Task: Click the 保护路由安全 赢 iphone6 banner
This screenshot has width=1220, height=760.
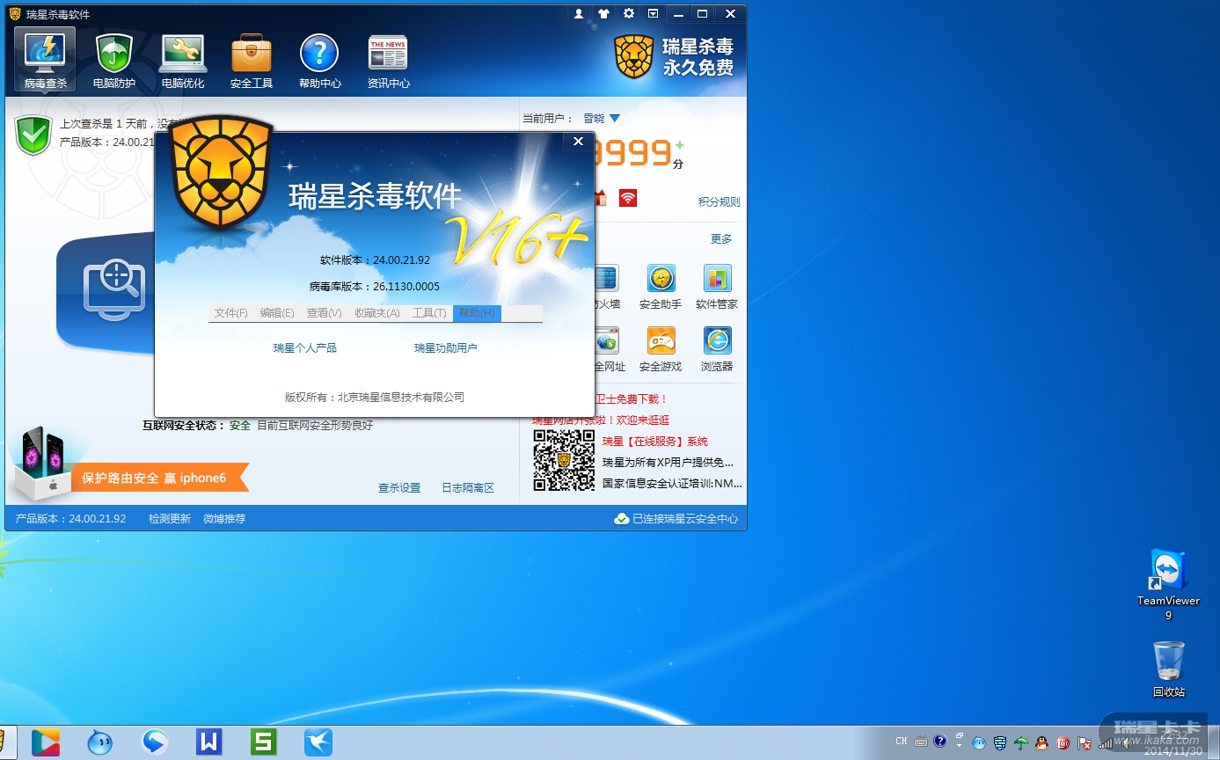Action: (x=159, y=478)
